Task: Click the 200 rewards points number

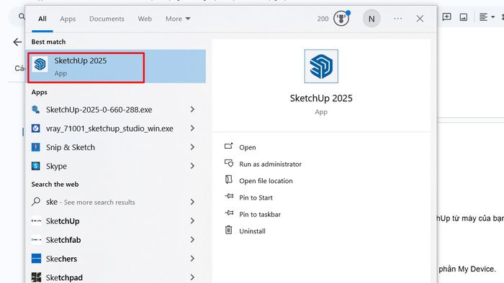Action: pos(323,19)
